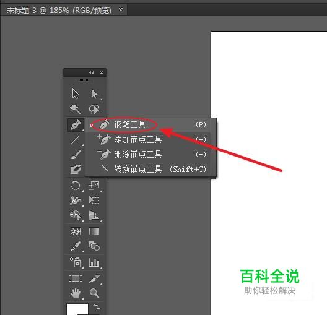Choose 添加锚点工具 from the flyout
The image size is (327, 315).
148,139
